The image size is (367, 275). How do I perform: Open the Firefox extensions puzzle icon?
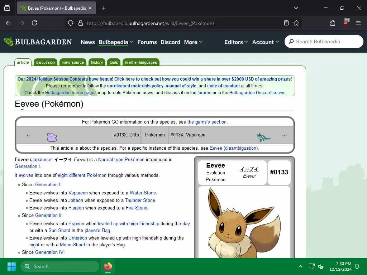click(333, 23)
